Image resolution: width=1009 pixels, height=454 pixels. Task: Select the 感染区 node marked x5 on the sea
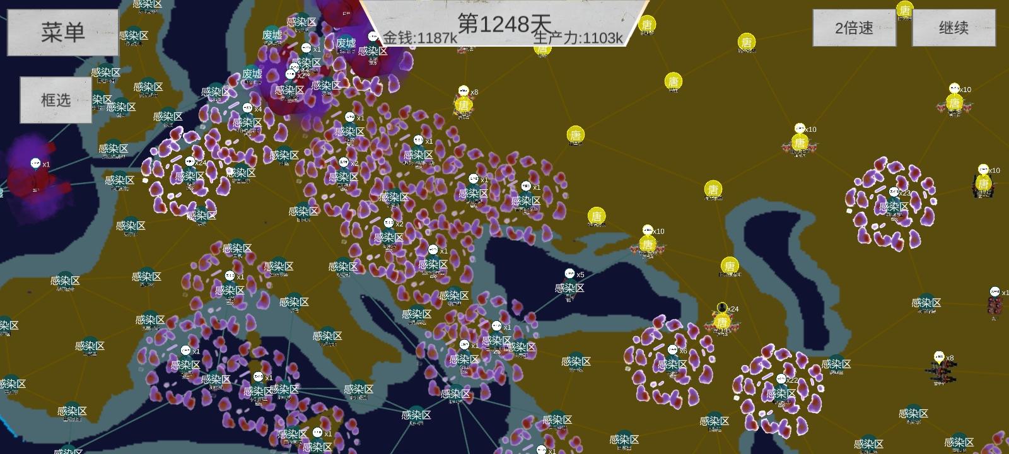pyautogui.click(x=569, y=288)
